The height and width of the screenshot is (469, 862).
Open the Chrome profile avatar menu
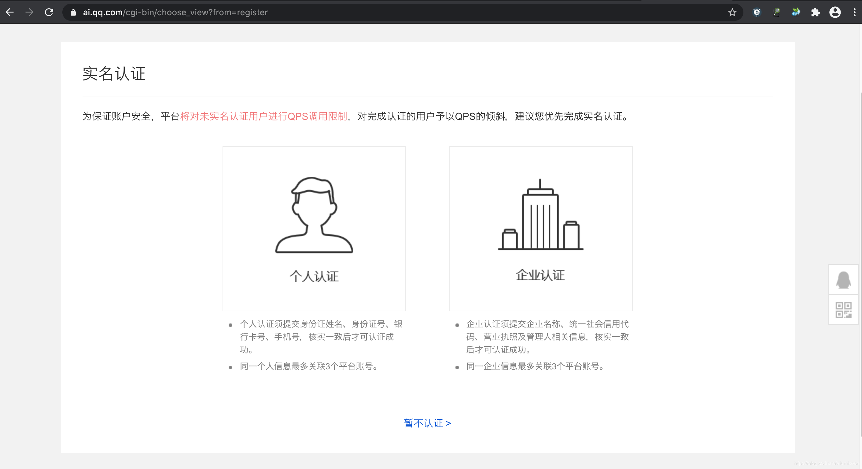tap(835, 13)
